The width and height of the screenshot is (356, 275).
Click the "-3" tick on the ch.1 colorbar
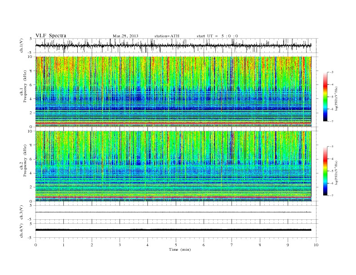[331, 72]
